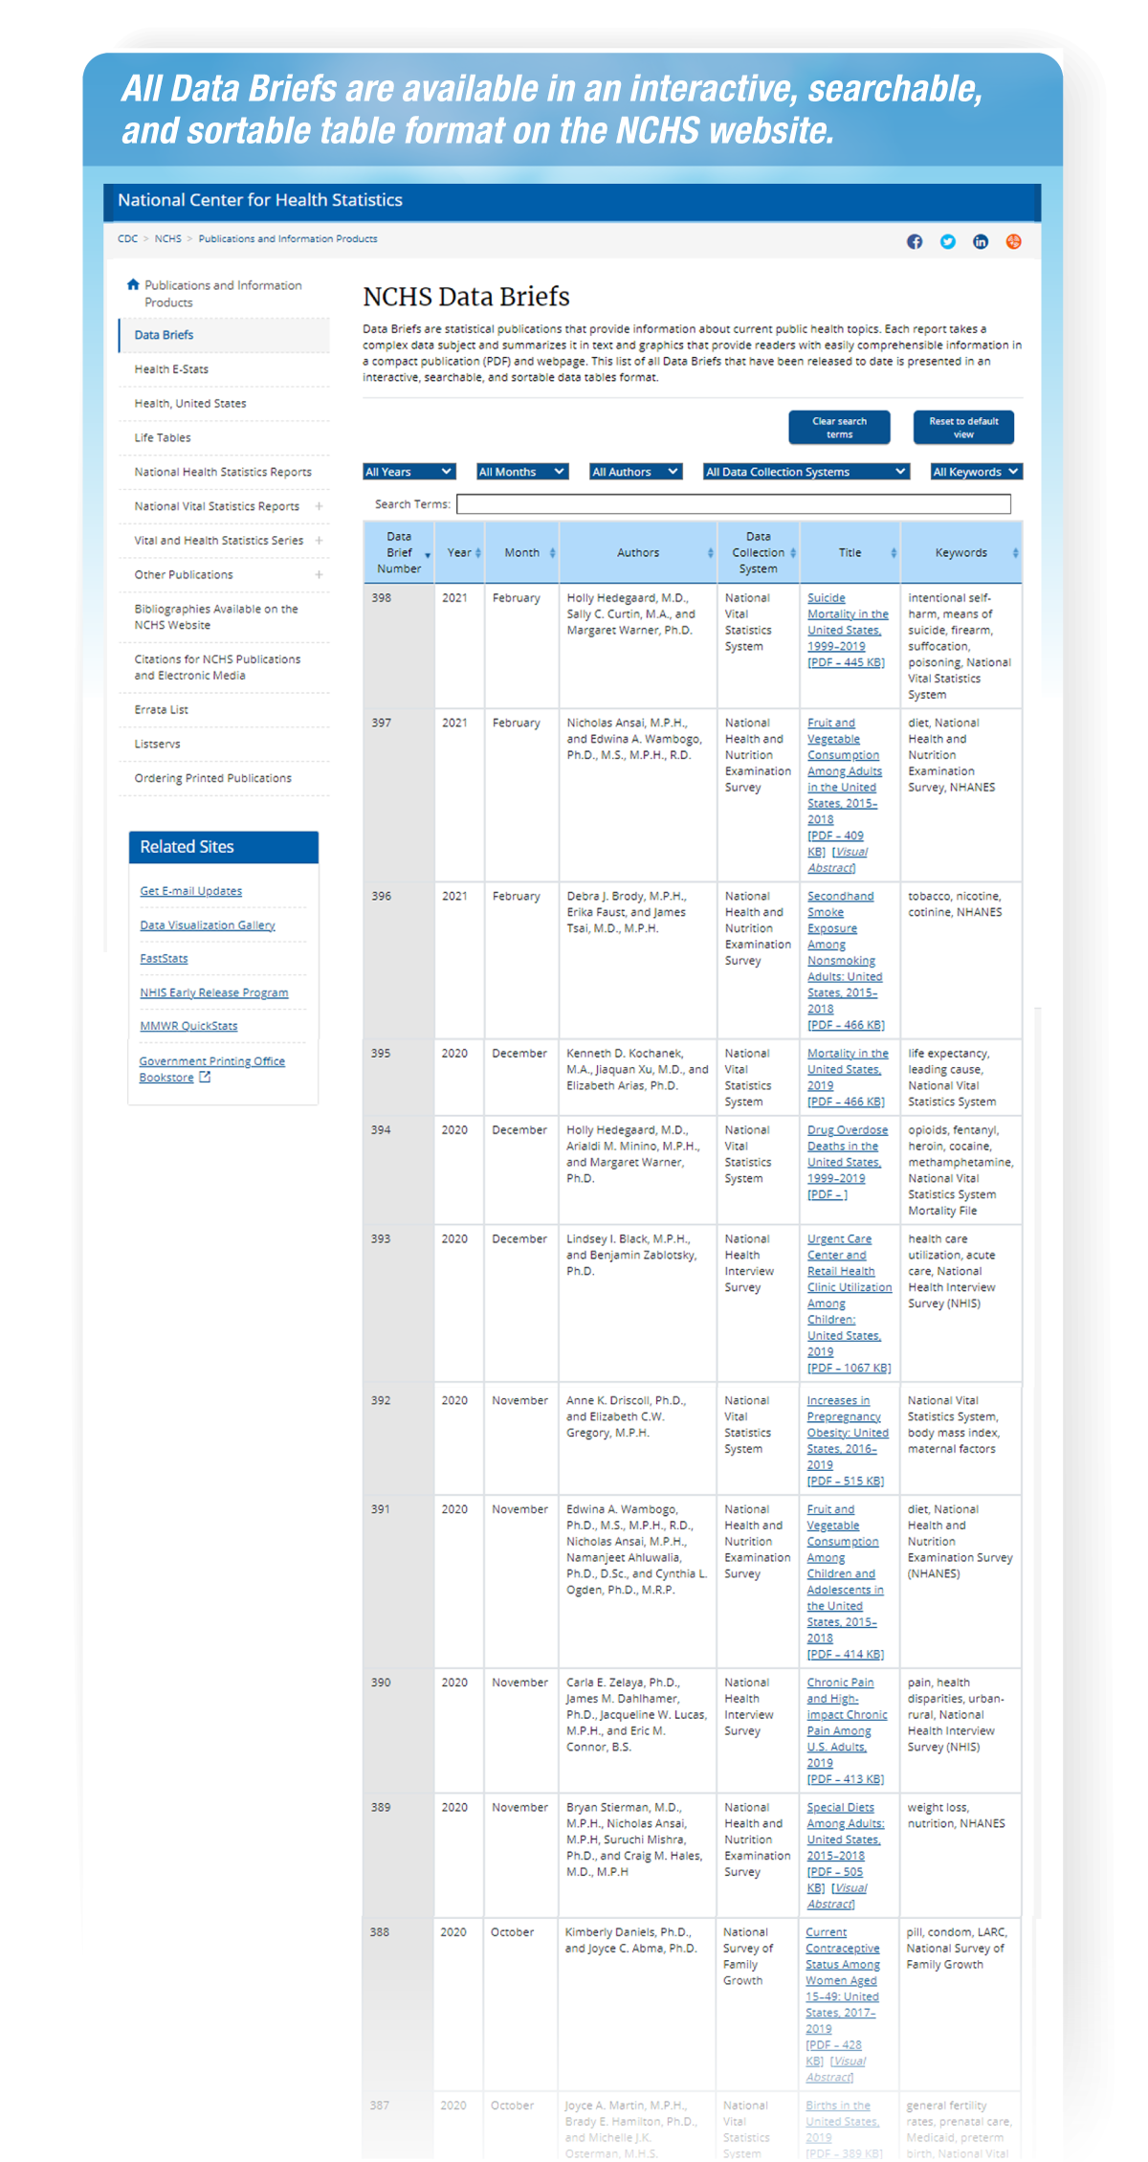Open Suicide Mortality in the United States brief

(x=848, y=630)
